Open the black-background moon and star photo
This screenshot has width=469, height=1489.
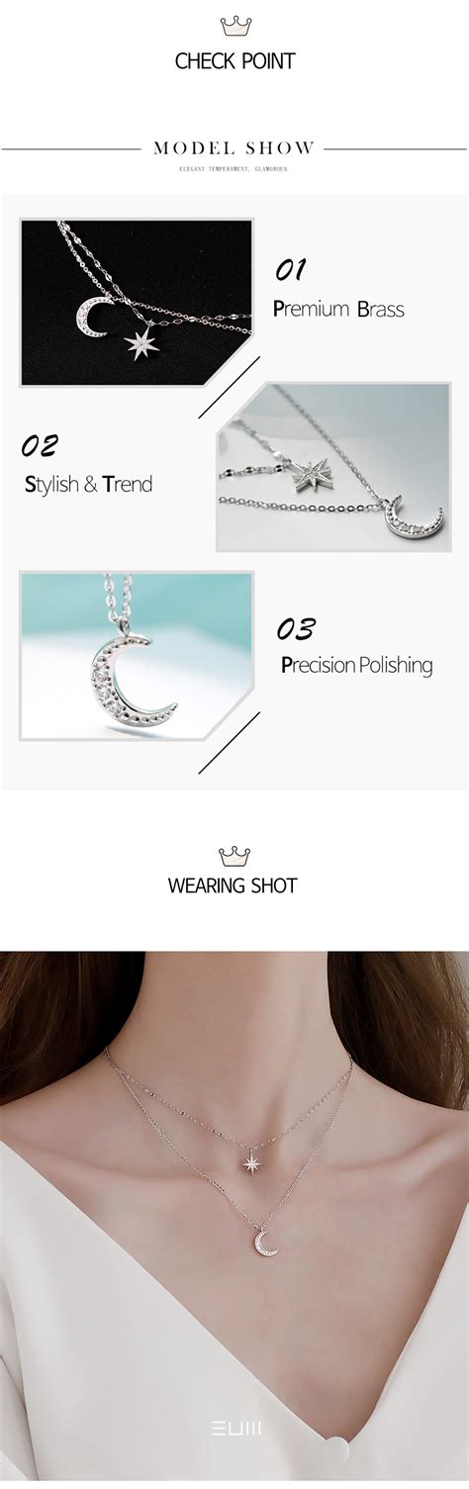pos(137,302)
